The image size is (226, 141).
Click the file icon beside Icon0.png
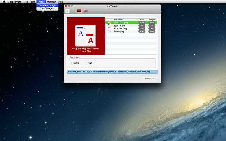109,32
